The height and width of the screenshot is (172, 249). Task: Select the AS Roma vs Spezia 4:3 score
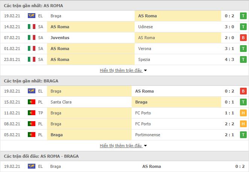coord(229,59)
